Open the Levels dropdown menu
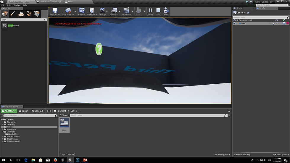Viewport: 290px width, 163px height. tap(239, 13)
